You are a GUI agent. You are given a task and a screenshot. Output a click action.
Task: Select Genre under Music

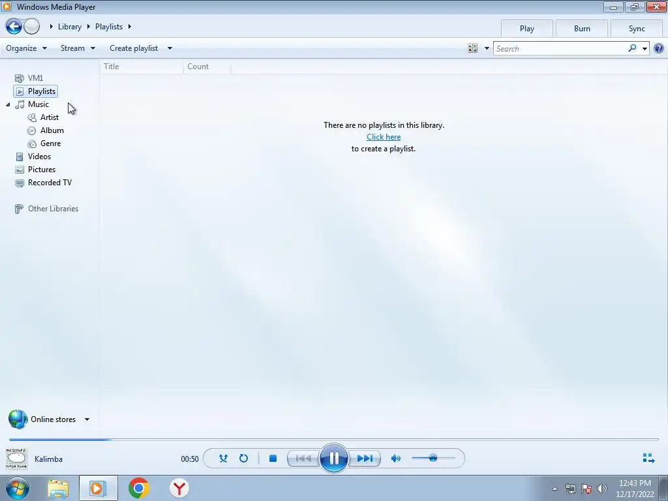tap(44, 144)
